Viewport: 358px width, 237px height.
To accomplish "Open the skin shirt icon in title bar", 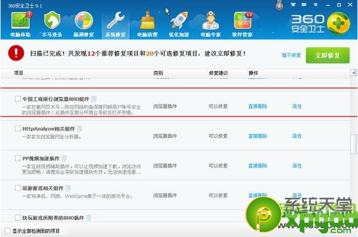I will 293,4.
